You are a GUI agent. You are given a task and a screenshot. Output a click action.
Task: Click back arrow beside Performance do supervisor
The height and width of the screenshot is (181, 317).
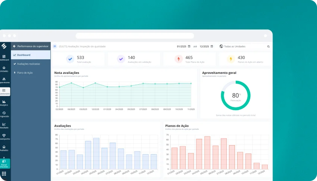pos(14,46)
